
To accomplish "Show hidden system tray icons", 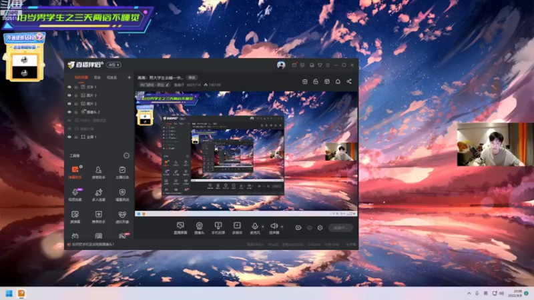I will [x=469, y=293].
